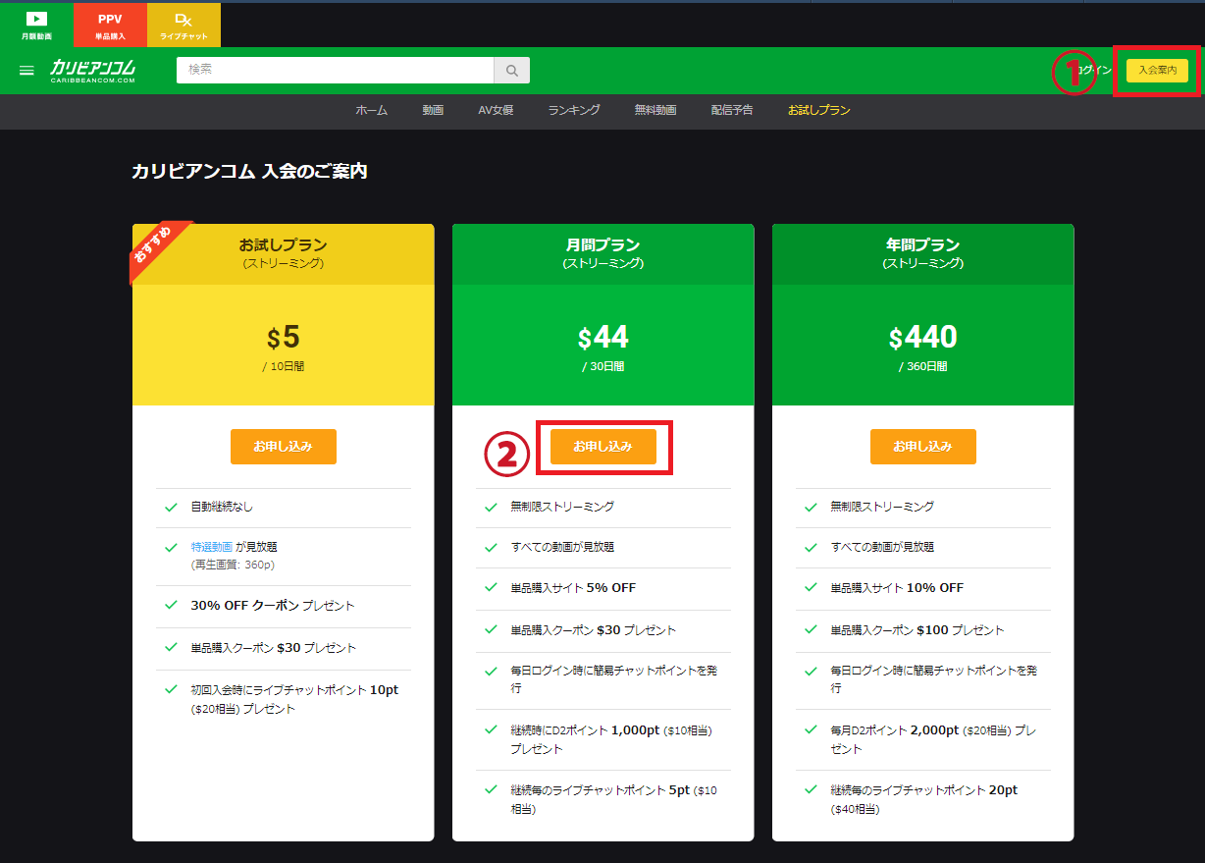Select お試しプラン in the navigation bar
Viewport: 1205px width, 863px height.
tap(818, 111)
